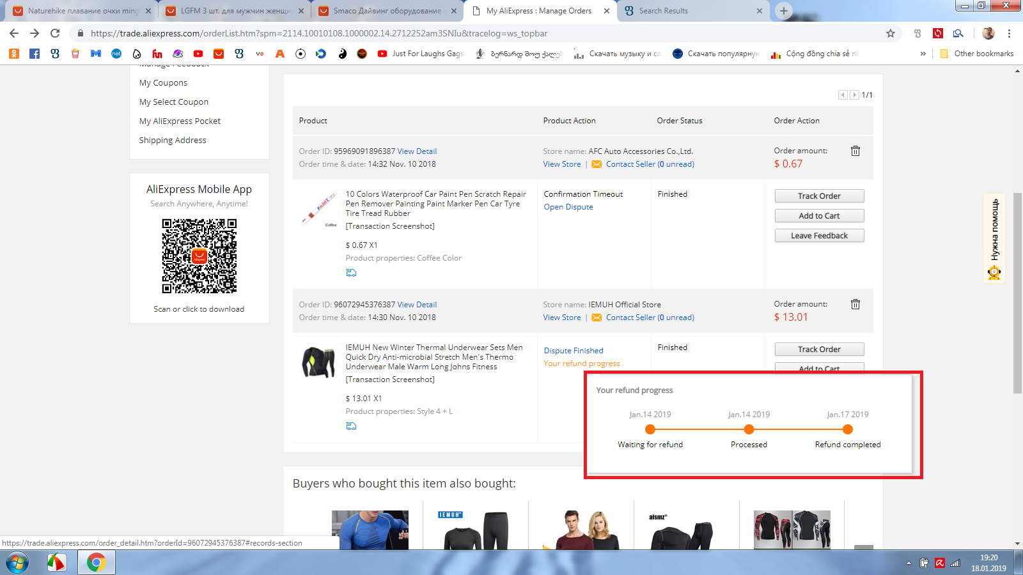This screenshot has height=575, width=1023.
Task: Open the Other bookmarks folder
Action: tap(976, 54)
